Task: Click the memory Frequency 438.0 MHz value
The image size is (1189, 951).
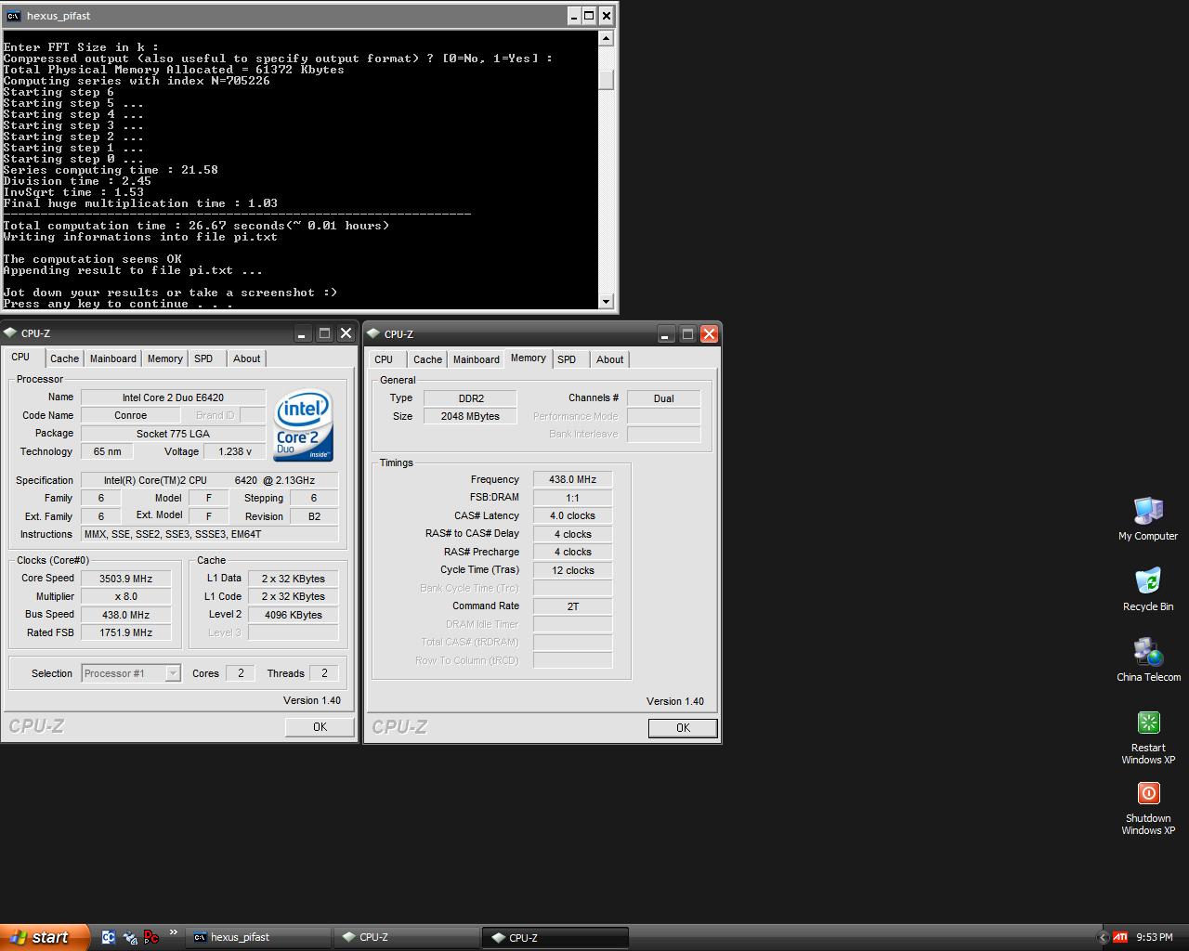Action: (572, 479)
